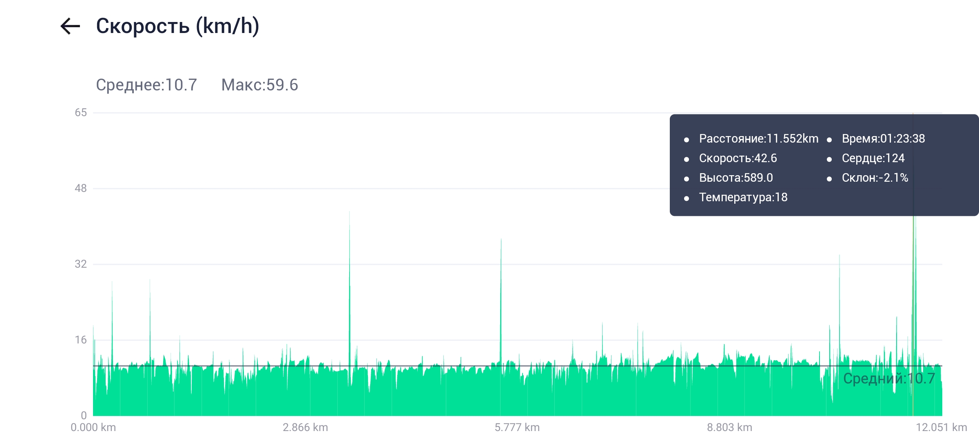This screenshot has width=979, height=440.
Task: Click the 32 y-axis gridline label
Action: tap(81, 264)
